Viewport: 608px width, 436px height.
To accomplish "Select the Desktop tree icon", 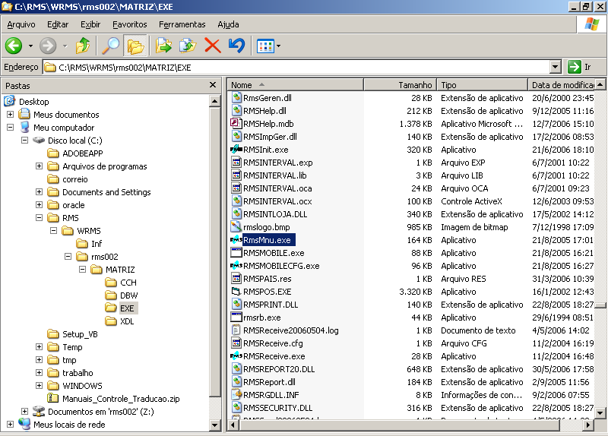I will pos(10,101).
